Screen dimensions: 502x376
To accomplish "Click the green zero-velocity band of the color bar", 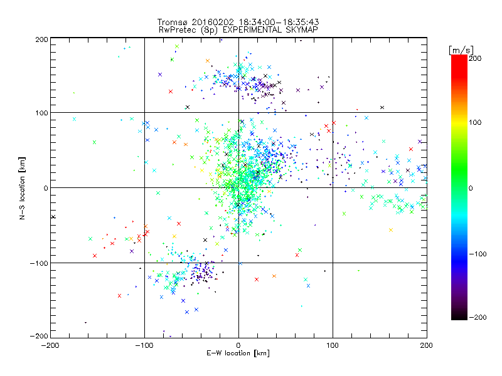I will pos(459,187).
